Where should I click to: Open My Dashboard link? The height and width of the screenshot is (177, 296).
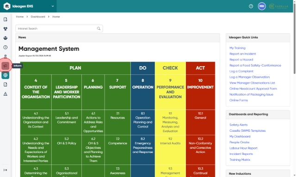(240, 136)
